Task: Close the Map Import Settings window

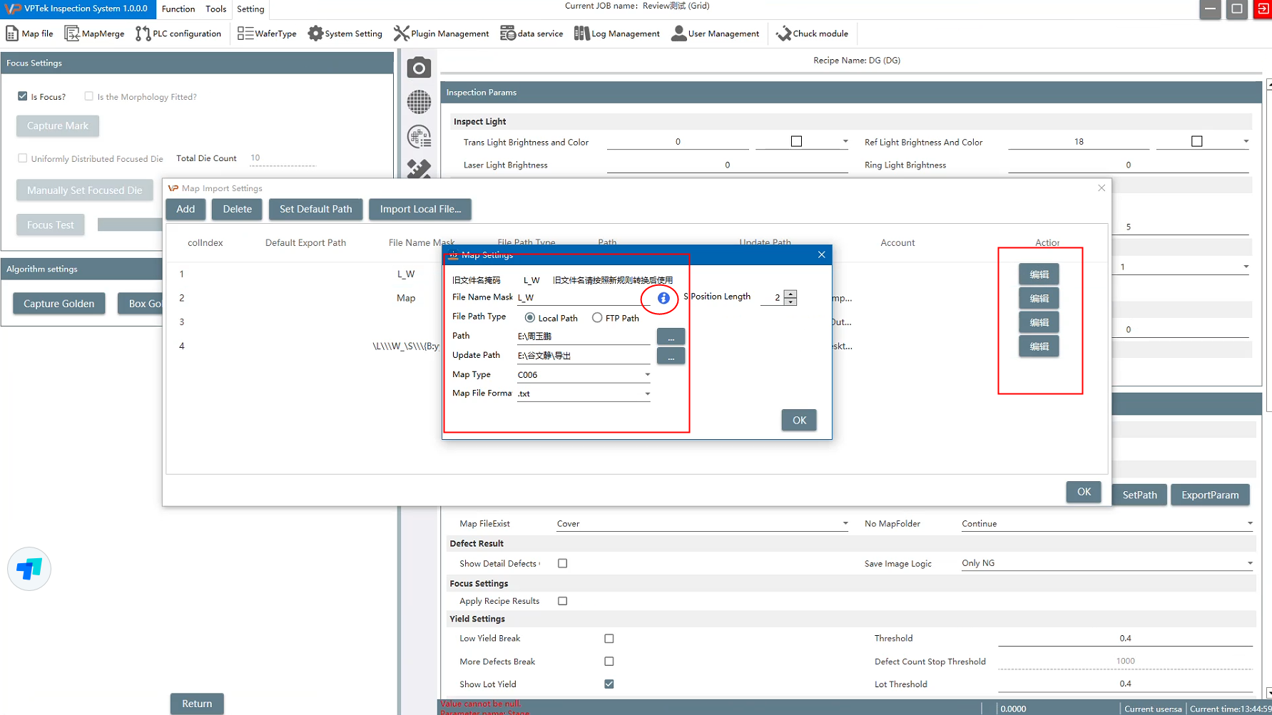Action: click(1101, 188)
